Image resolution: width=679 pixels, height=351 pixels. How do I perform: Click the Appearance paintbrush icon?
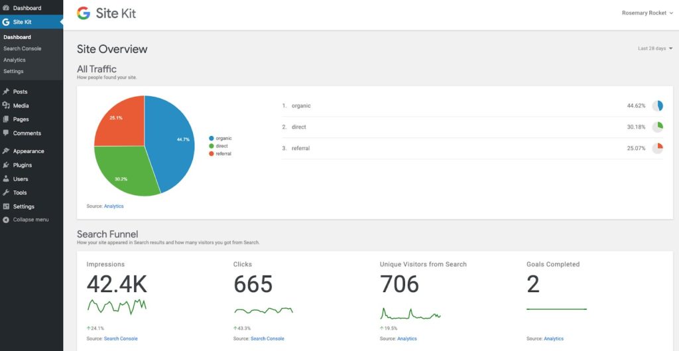click(x=5, y=151)
